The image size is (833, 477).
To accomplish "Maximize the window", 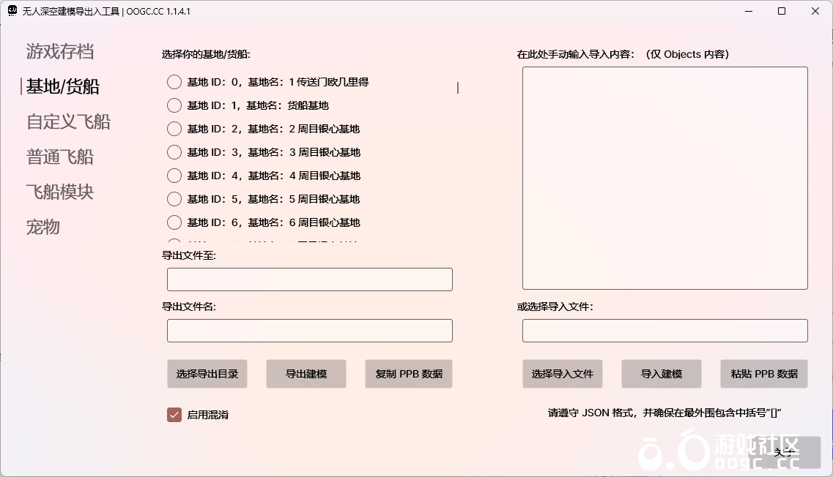I will [782, 11].
